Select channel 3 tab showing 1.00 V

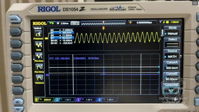[x=86, y=100]
